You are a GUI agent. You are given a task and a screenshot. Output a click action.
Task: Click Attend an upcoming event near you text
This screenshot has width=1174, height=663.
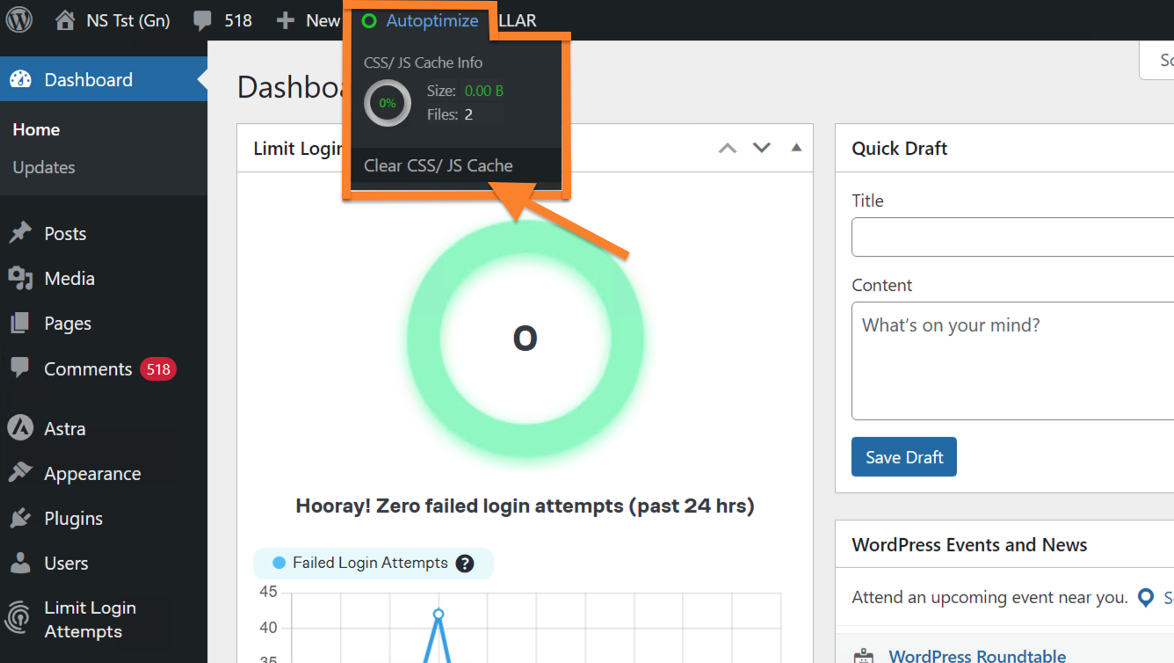point(989,598)
